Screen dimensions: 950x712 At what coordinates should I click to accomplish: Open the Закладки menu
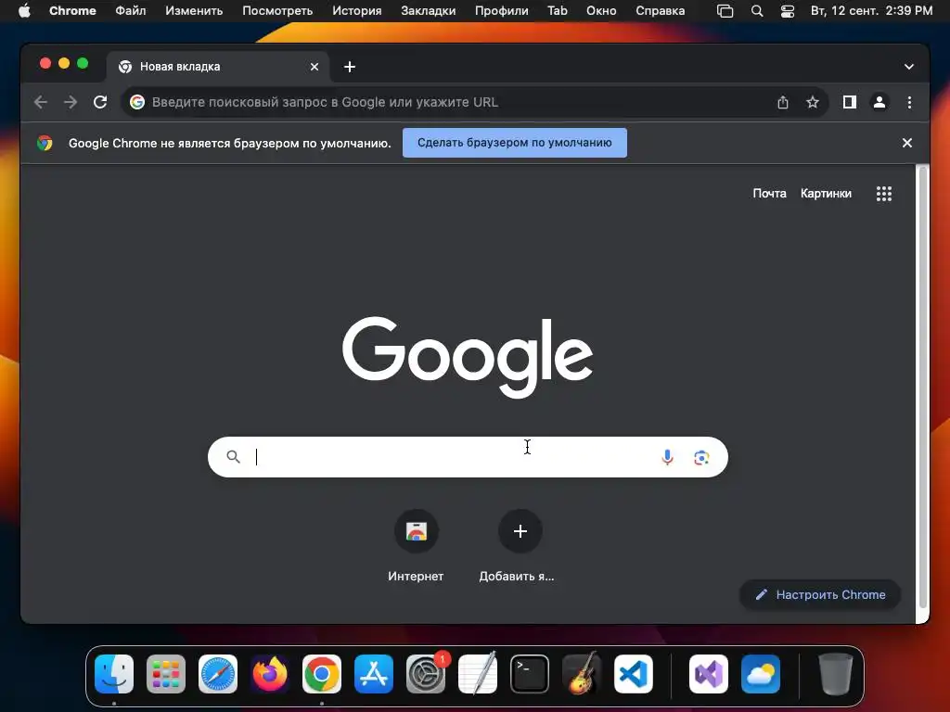[x=429, y=11]
